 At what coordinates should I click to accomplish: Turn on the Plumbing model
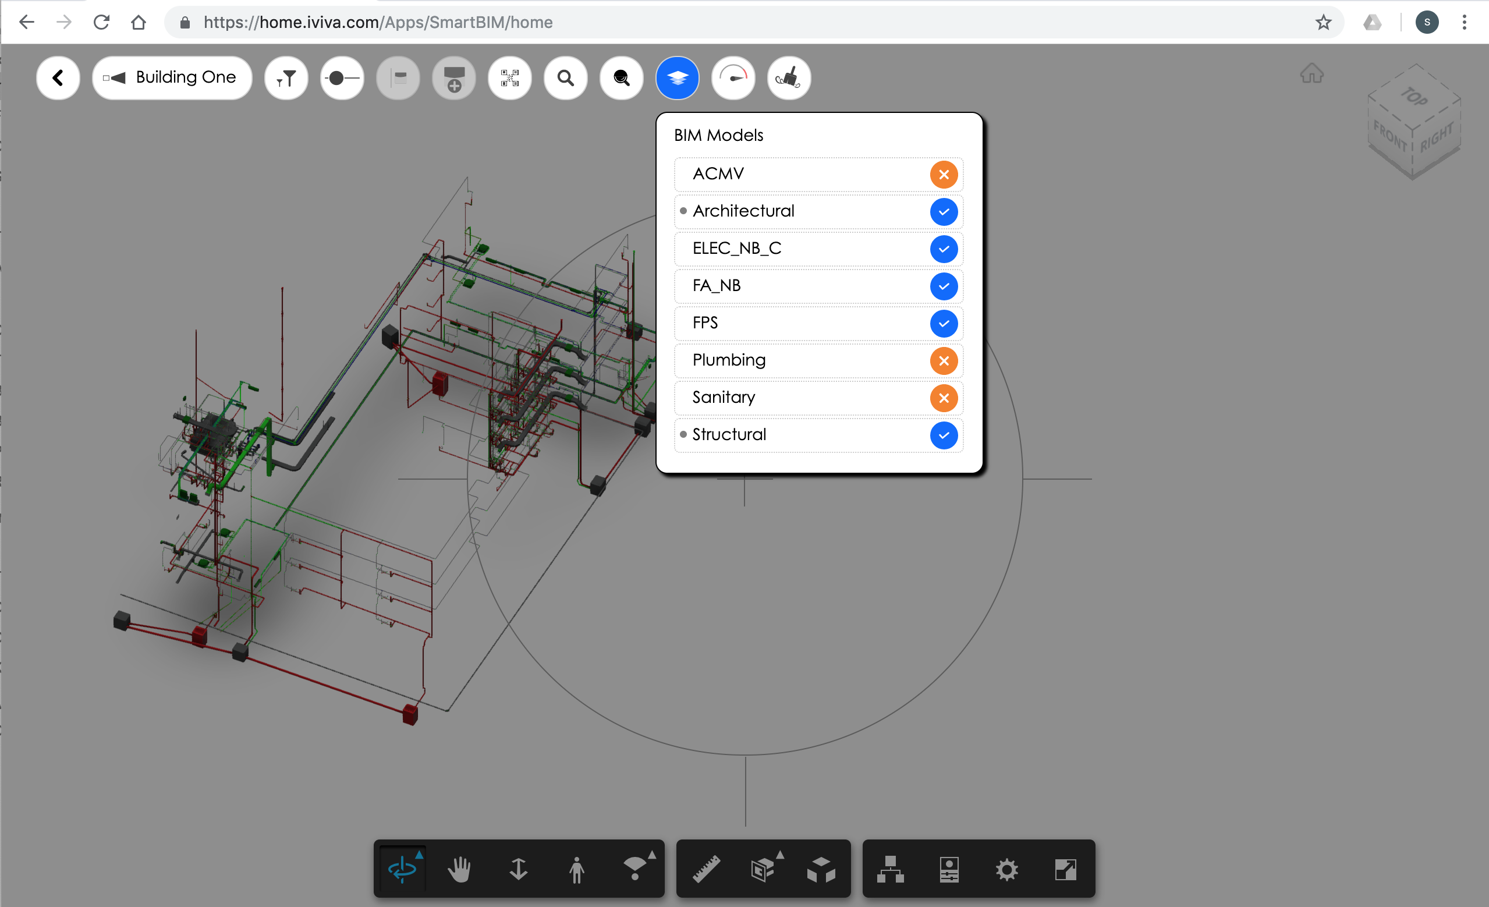(944, 361)
